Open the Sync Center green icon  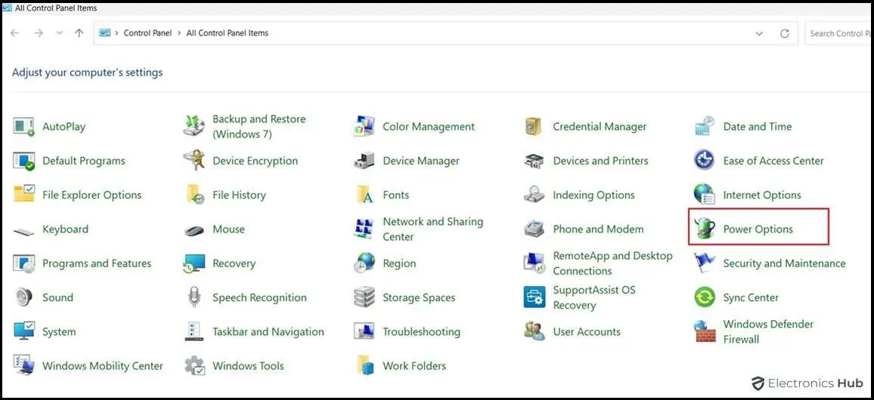tap(705, 297)
